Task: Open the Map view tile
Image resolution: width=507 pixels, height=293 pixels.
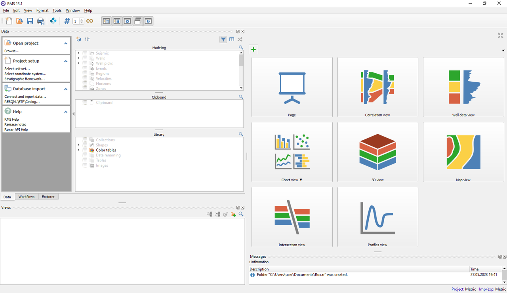Action: [463, 152]
